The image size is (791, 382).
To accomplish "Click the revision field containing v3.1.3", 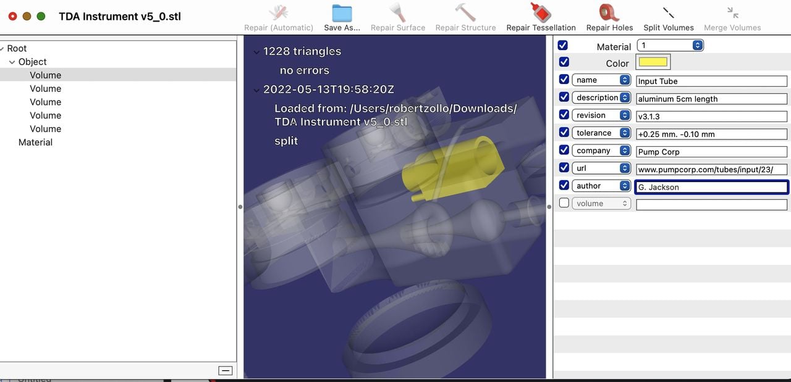I will 711,115.
